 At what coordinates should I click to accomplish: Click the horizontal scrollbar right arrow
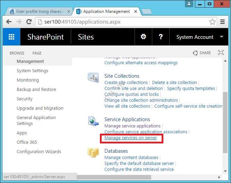click(x=219, y=177)
